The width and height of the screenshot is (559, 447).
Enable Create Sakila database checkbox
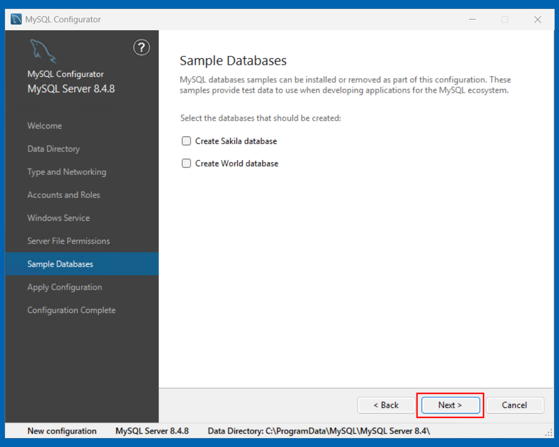click(x=186, y=141)
